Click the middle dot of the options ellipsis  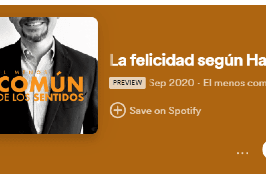pos(242,153)
